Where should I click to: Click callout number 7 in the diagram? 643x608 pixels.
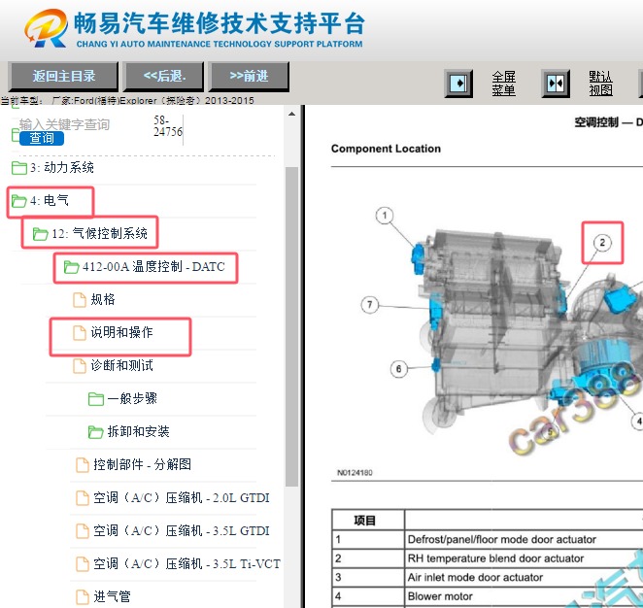pyautogui.click(x=369, y=305)
